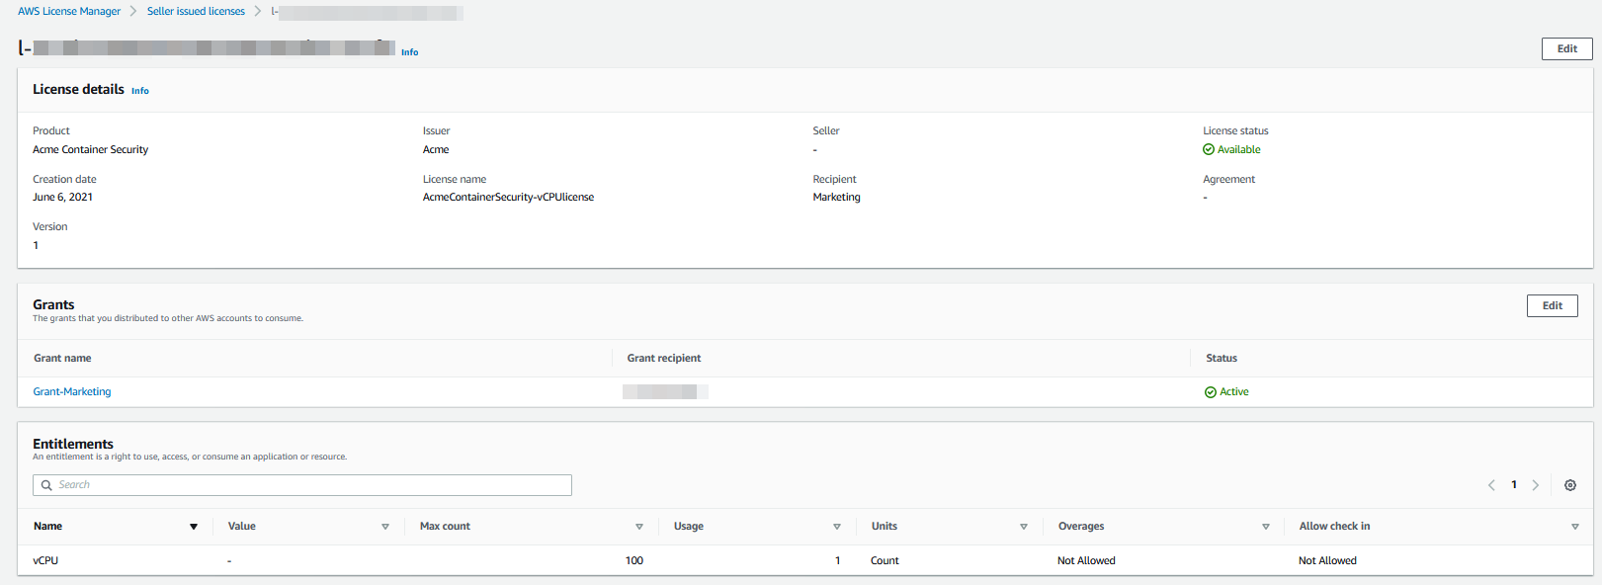This screenshot has height=585, width=1602.
Task: Click the creation date June 6, 2021
Action: click(62, 198)
